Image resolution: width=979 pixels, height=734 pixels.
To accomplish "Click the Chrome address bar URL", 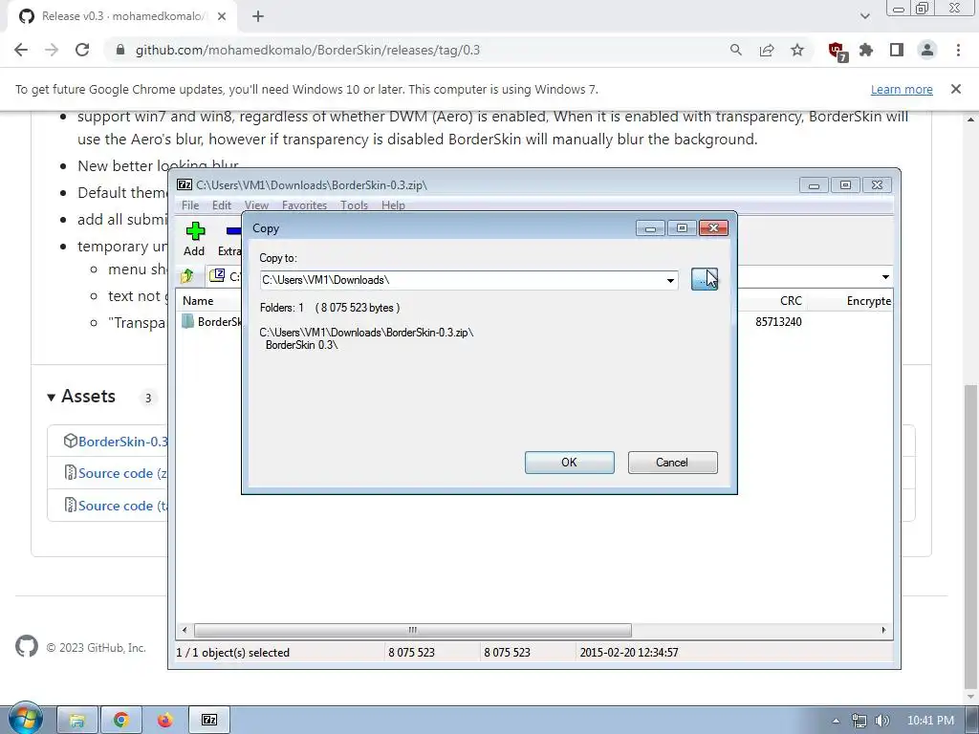I will (308, 50).
